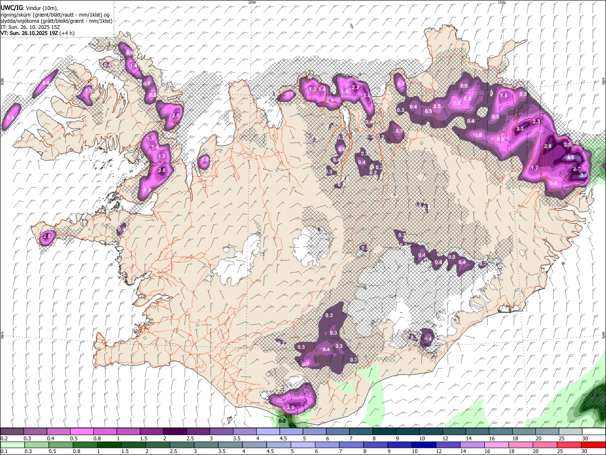Screen dimensions: 606x455
Task: Click the 2.6 snowfall value on the map
Action: 366,95
